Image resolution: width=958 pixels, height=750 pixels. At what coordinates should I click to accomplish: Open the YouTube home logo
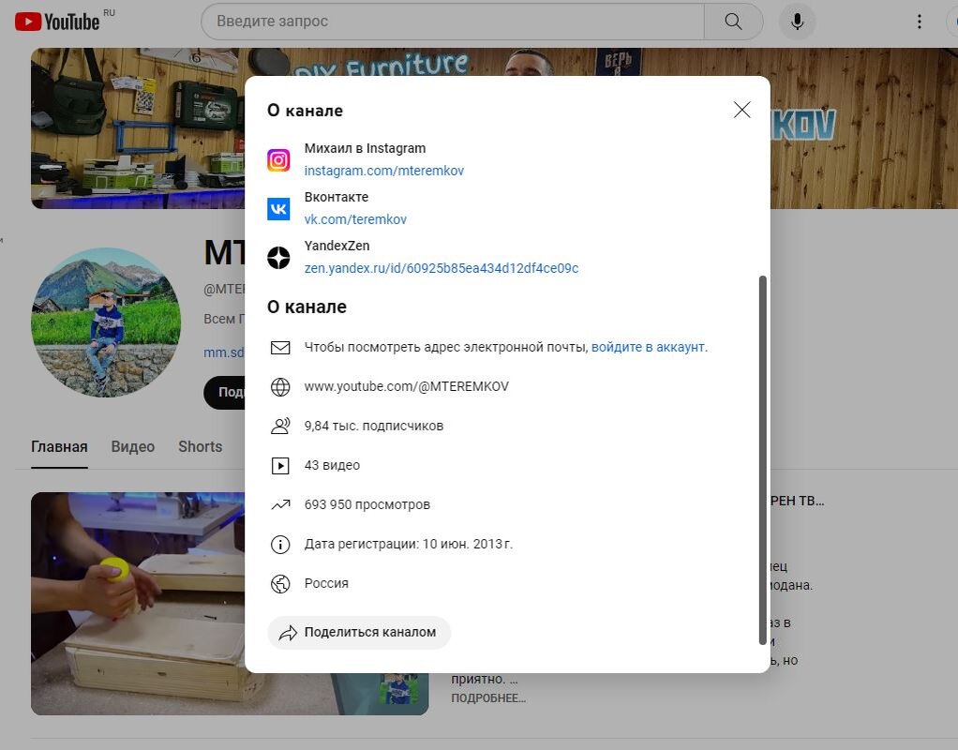tap(57, 22)
